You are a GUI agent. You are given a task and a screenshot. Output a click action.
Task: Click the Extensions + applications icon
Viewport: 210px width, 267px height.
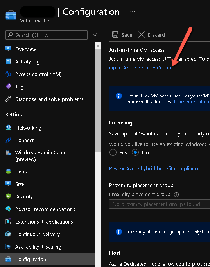(8, 222)
